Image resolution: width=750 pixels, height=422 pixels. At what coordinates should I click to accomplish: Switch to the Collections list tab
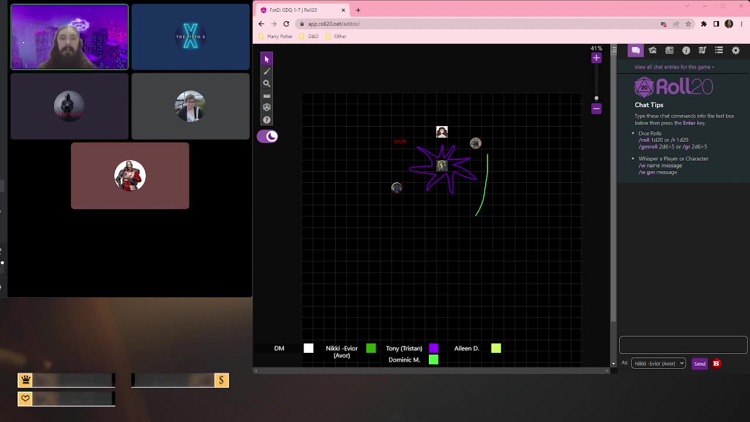[719, 50]
